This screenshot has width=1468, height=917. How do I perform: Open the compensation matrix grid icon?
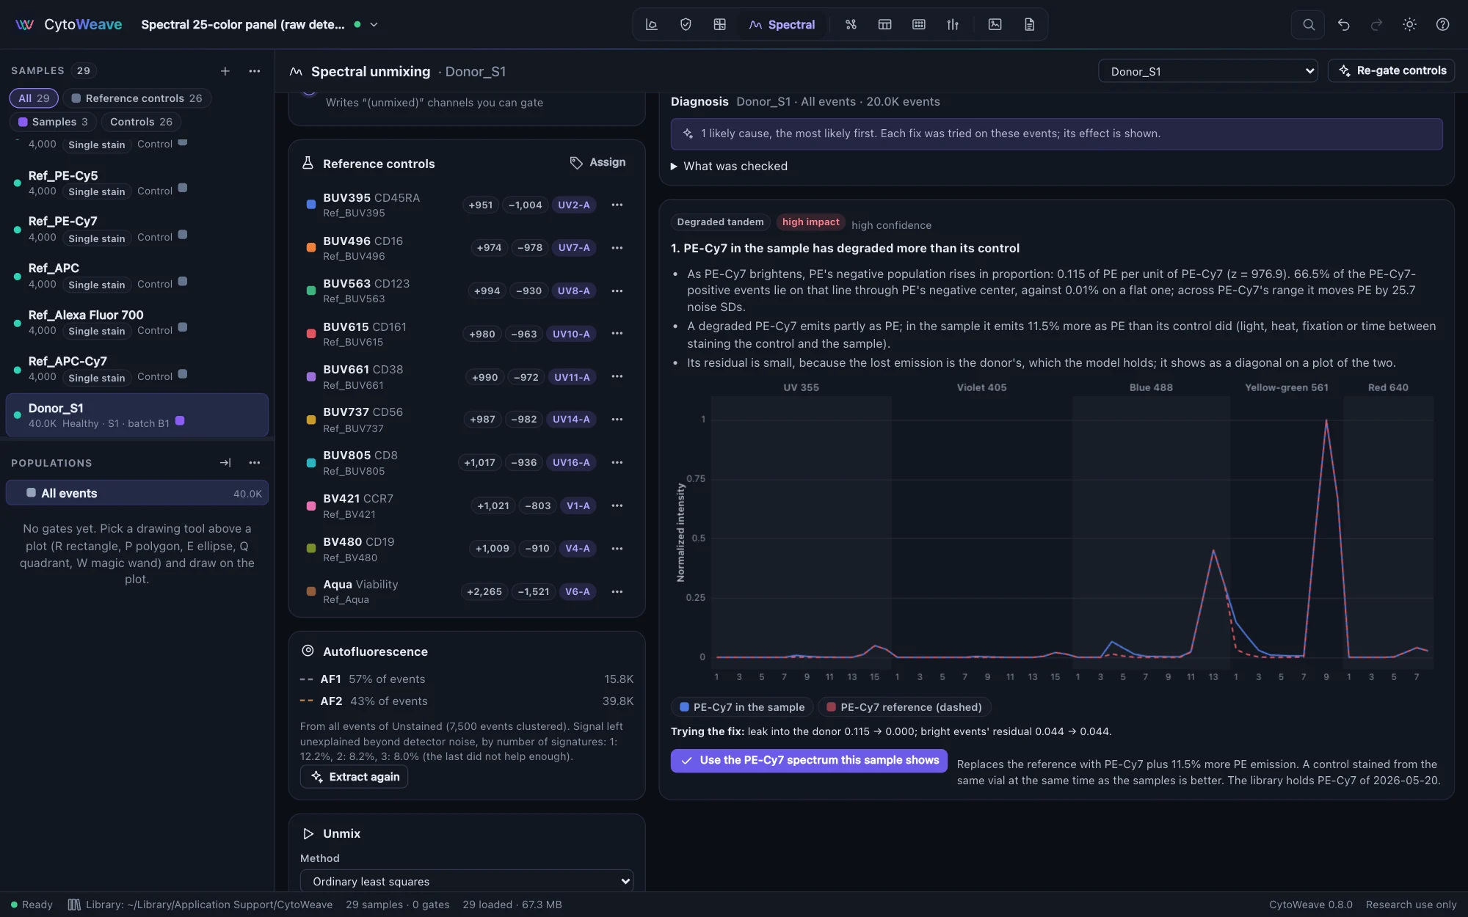719,24
